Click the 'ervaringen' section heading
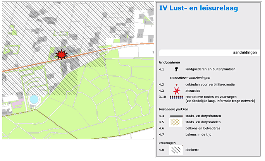265x161 pixels. (167, 143)
